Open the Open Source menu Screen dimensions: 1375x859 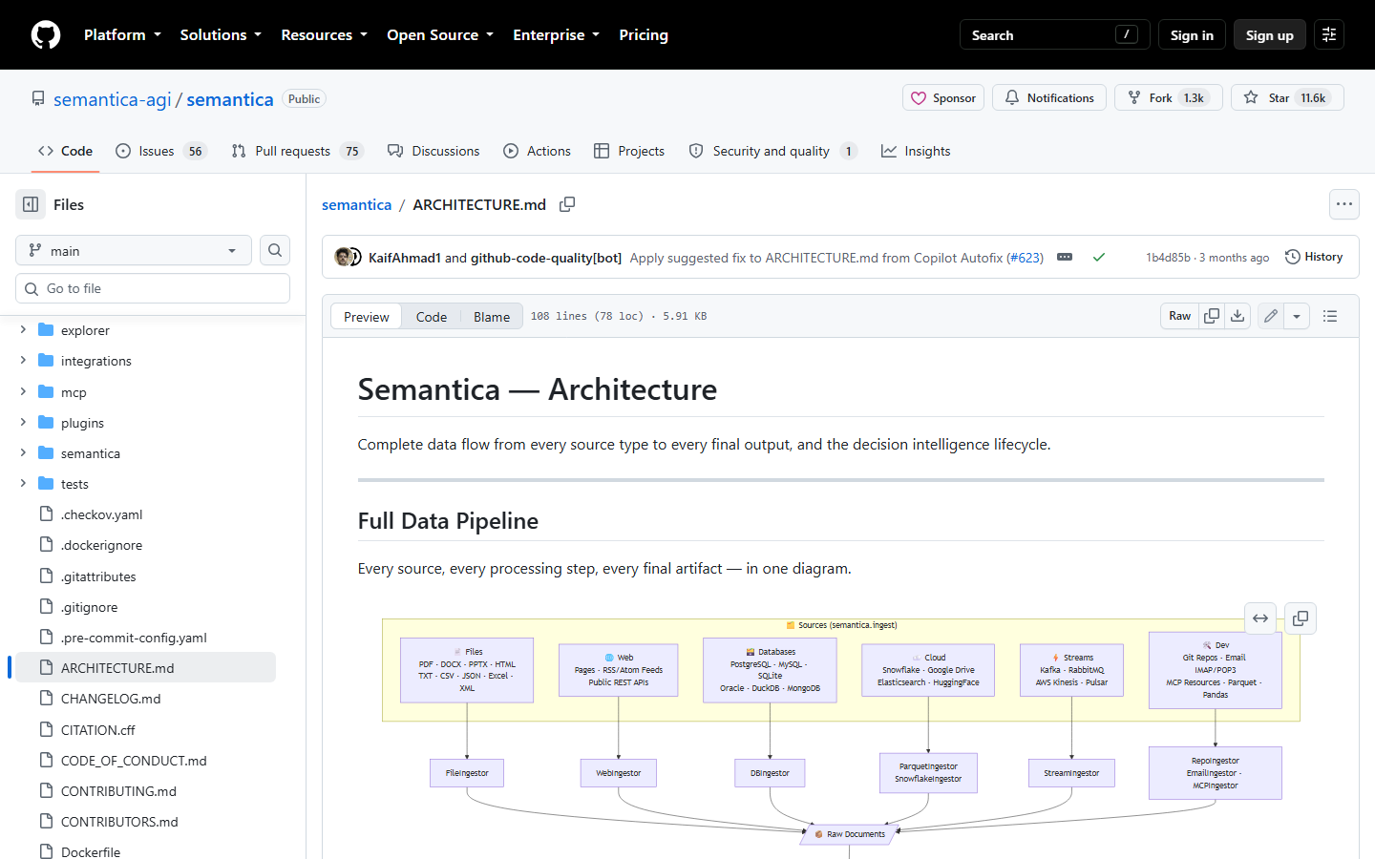440,34
